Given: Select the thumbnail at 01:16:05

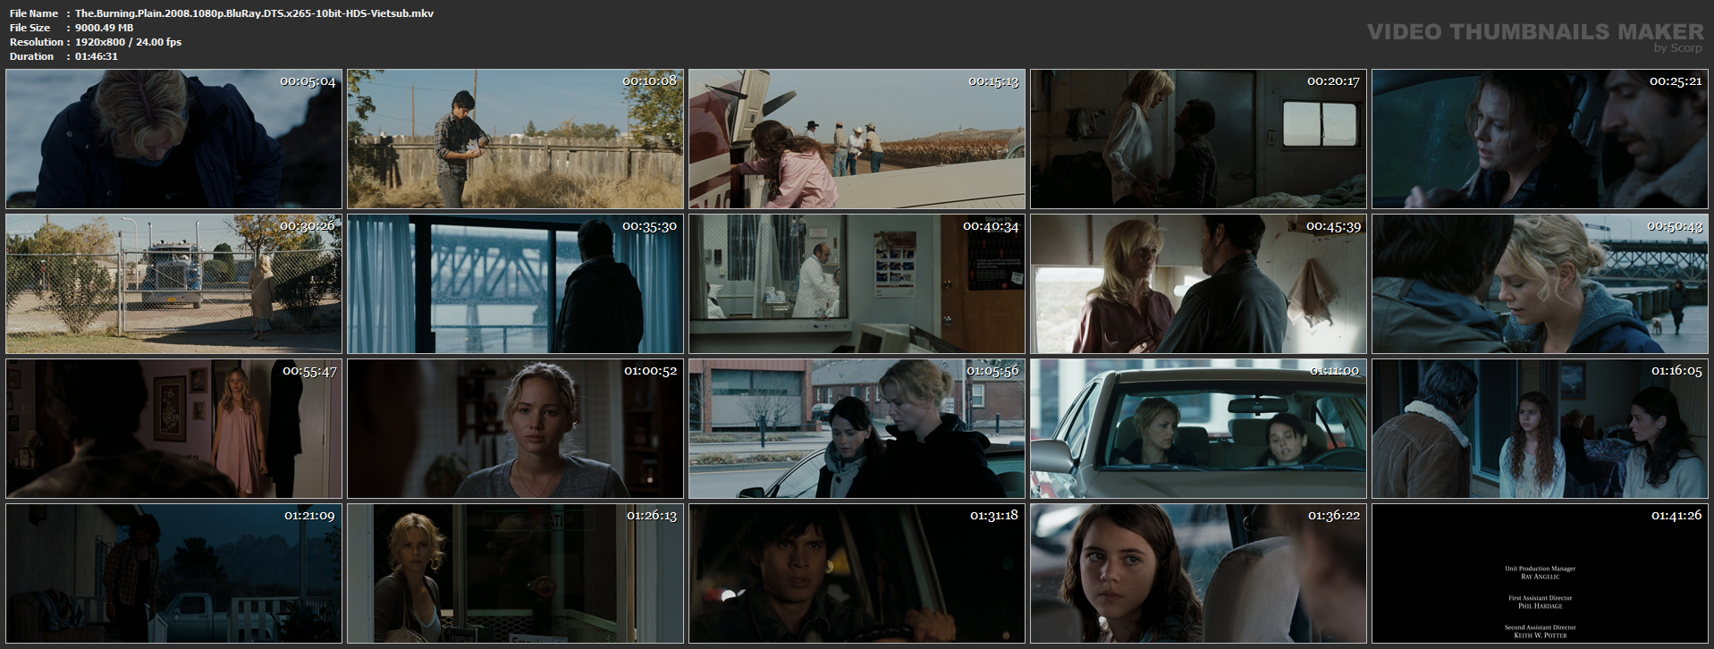Looking at the screenshot, I should tap(1540, 428).
